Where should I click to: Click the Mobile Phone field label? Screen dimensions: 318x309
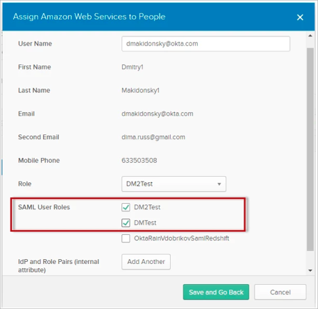click(39, 160)
